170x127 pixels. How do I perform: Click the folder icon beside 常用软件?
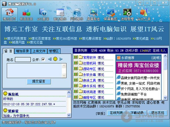click(80, 57)
